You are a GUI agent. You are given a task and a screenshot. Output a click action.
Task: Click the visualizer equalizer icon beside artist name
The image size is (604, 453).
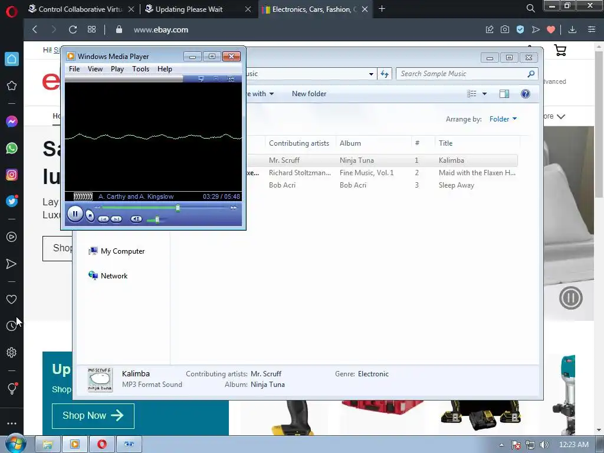pyautogui.click(x=83, y=196)
